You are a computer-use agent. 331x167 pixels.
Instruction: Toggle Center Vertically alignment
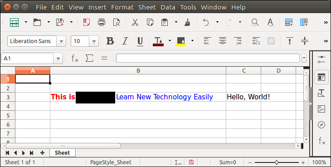tap(305, 41)
